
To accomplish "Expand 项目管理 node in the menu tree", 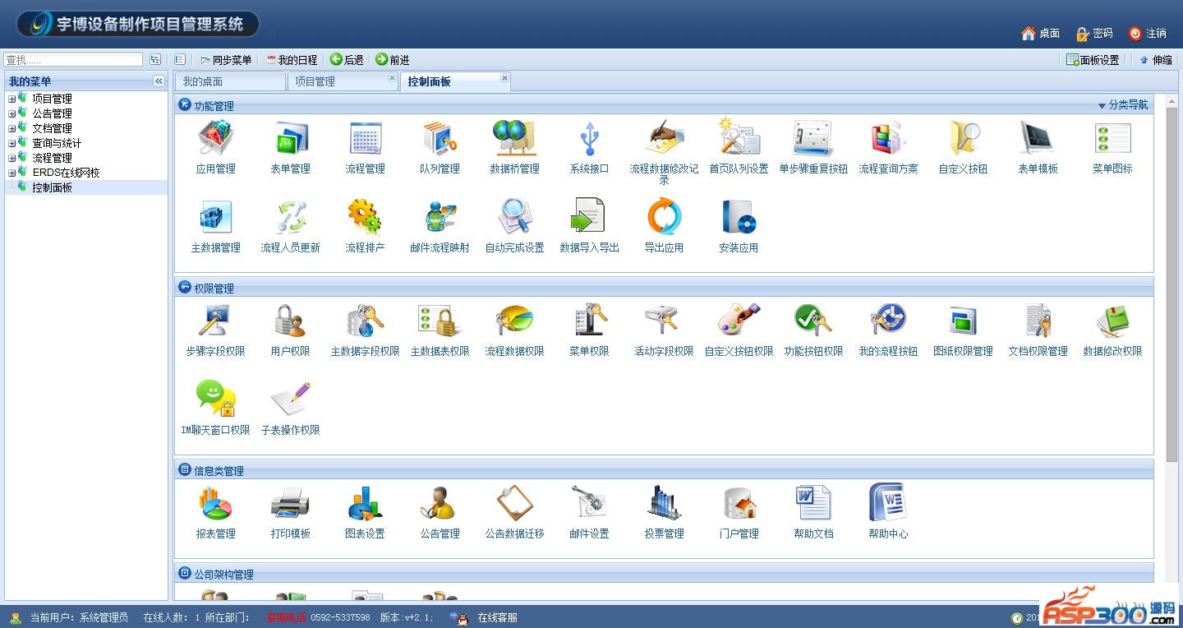I will pyautogui.click(x=12, y=99).
